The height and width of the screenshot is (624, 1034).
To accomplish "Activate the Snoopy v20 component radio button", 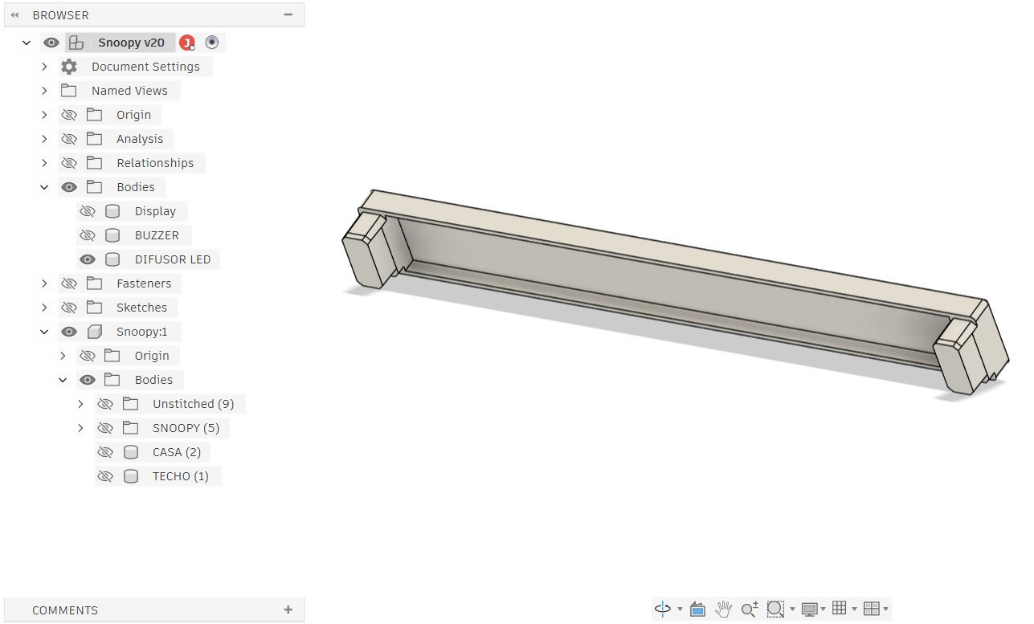I will (x=212, y=43).
